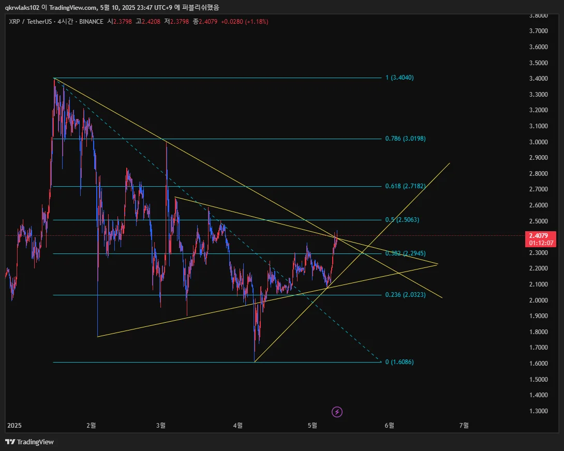Click the purple lightning bolt event icon
The width and height of the screenshot is (564, 451).
point(337,412)
